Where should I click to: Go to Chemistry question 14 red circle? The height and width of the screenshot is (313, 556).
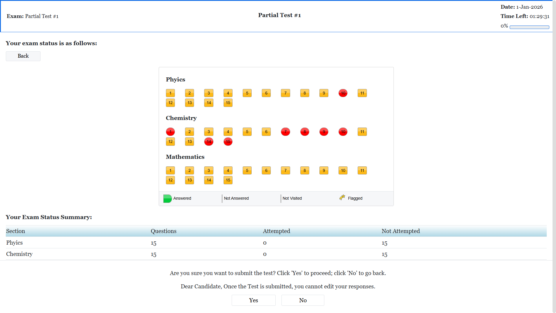pos(209,141)
